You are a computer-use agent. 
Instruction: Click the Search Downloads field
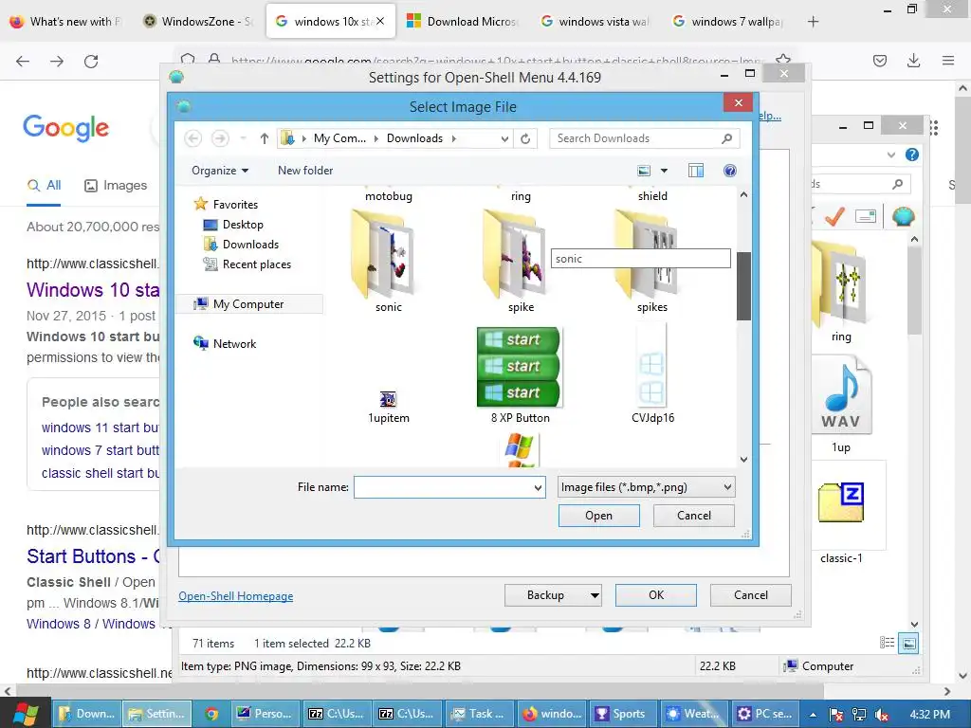click(644, 138)
